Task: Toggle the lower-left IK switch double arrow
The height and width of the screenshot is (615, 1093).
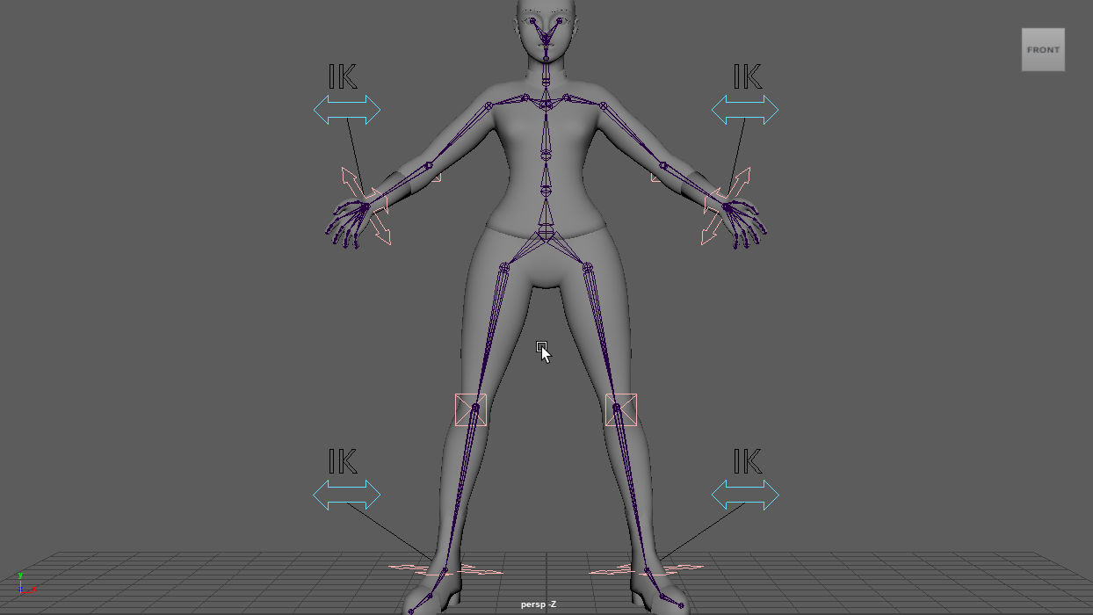Action: click(347, 495)
